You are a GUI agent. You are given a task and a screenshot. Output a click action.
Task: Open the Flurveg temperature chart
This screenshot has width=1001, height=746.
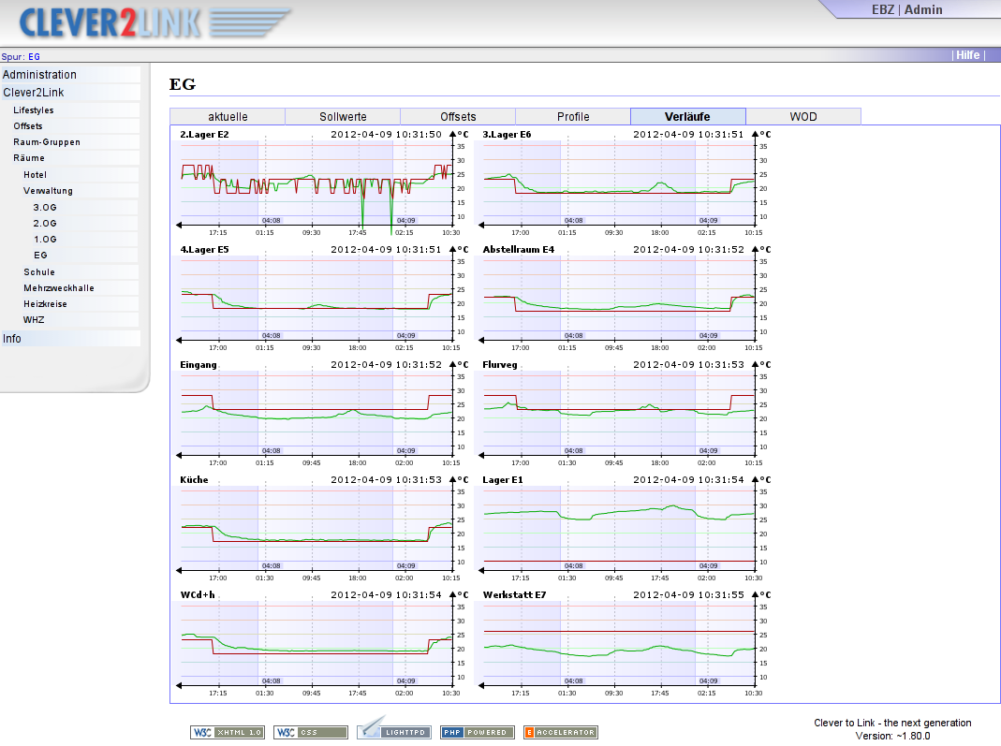(x=626, y=414)
